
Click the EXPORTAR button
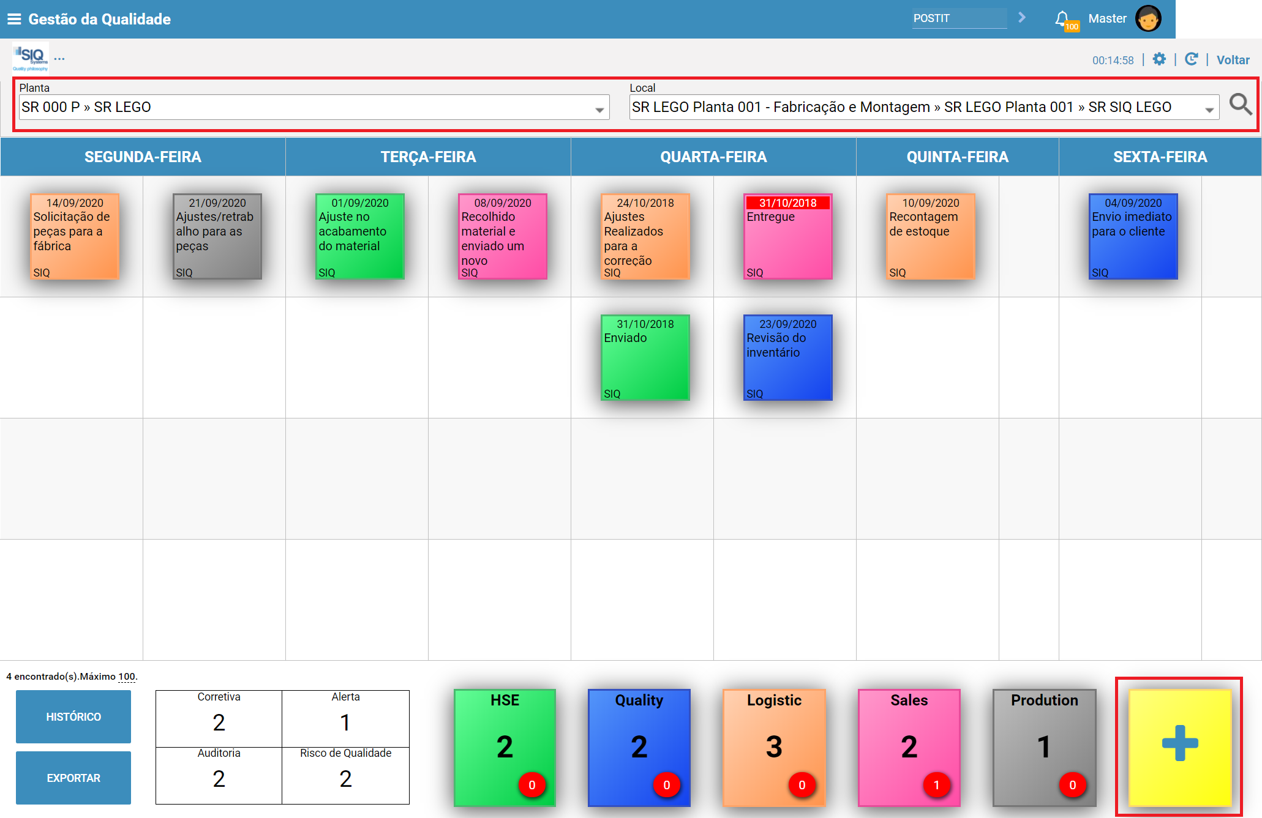pos(73,778)
